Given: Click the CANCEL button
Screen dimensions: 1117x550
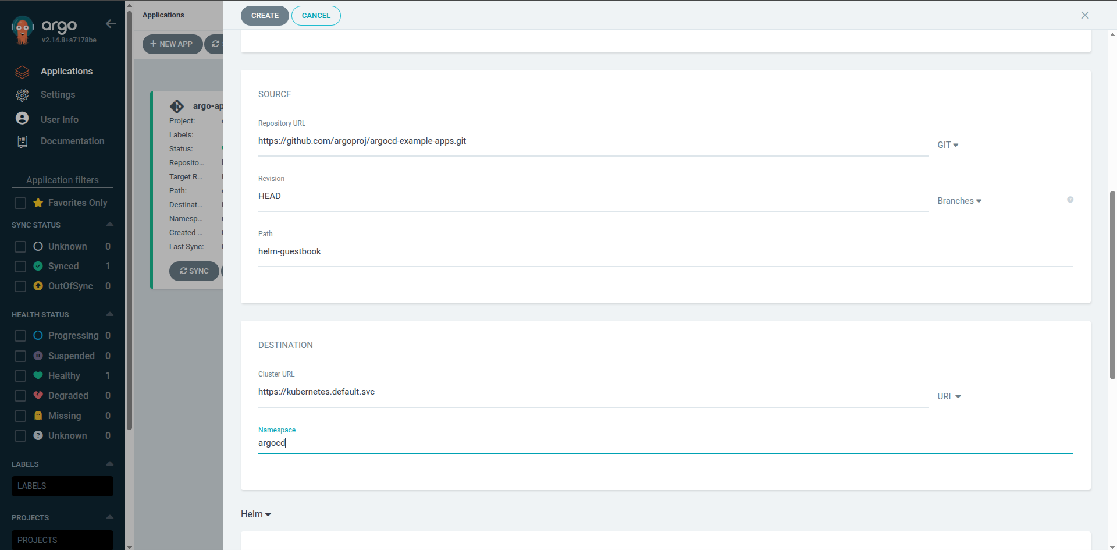Looking at the screenshot, I should [316, 16].
